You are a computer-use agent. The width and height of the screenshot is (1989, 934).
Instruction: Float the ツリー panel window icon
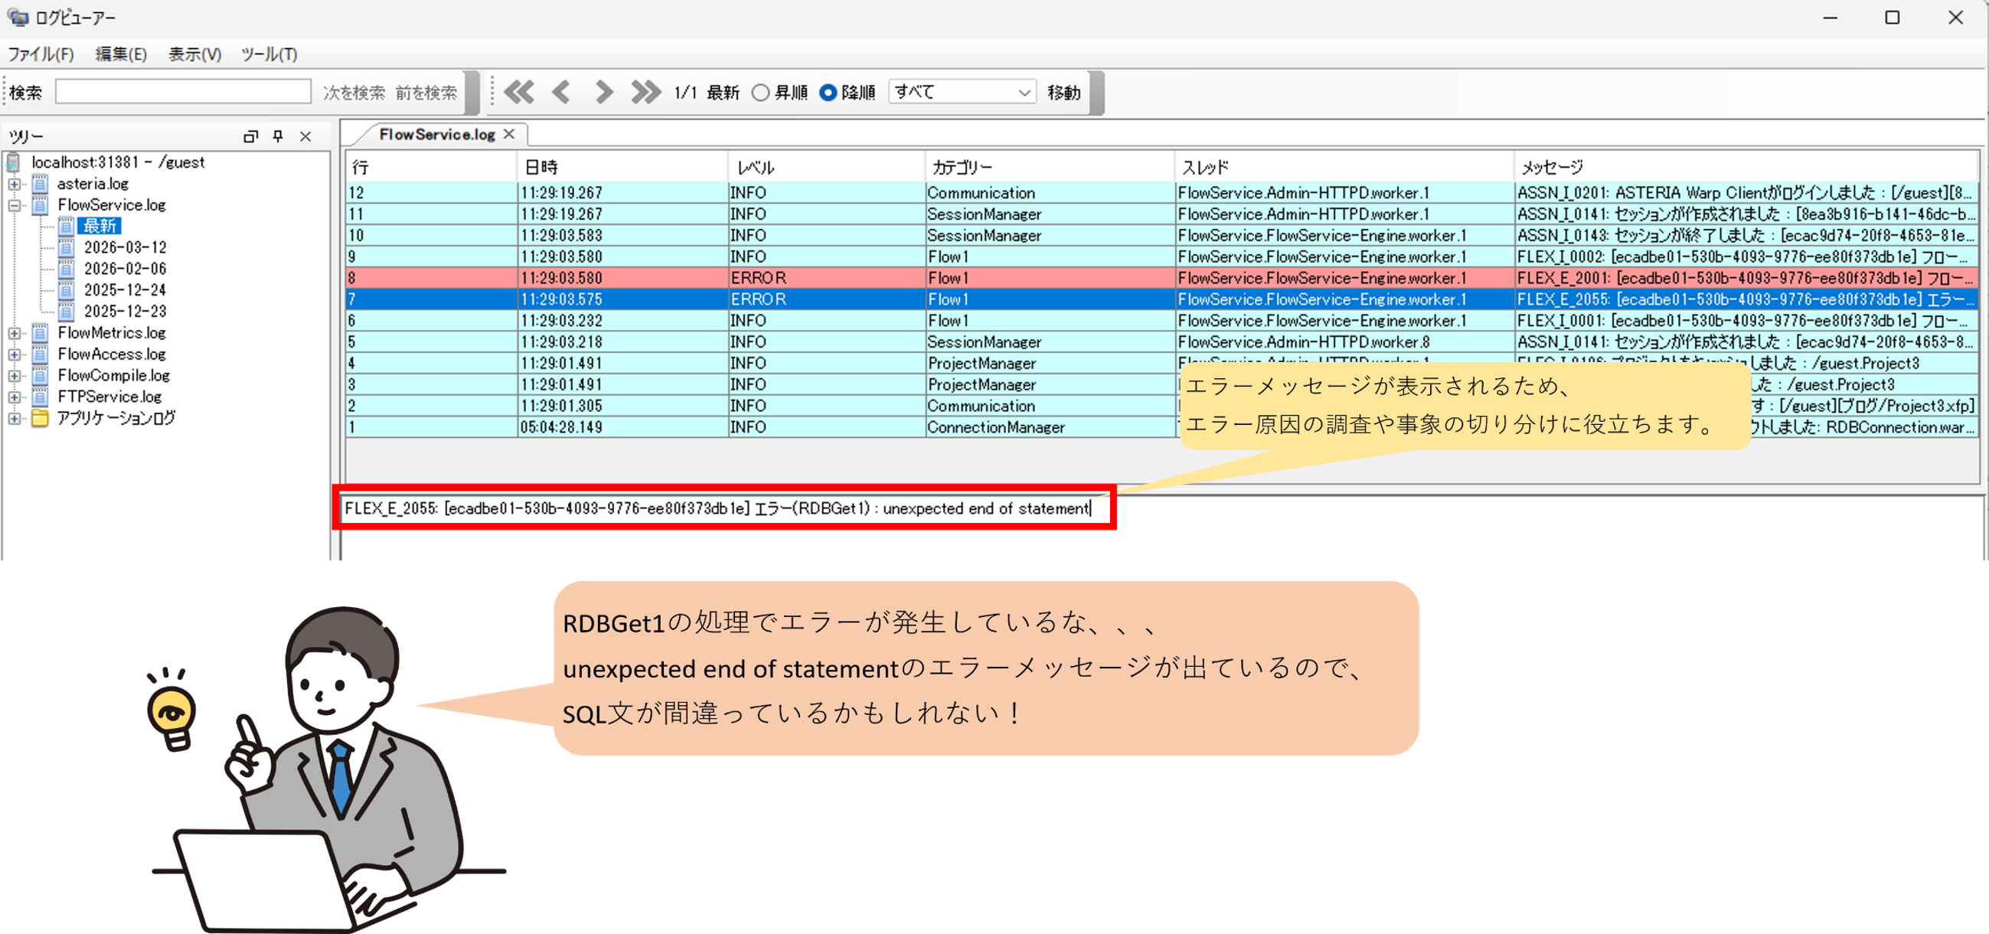pyautogui.click(x=250, y=136)
